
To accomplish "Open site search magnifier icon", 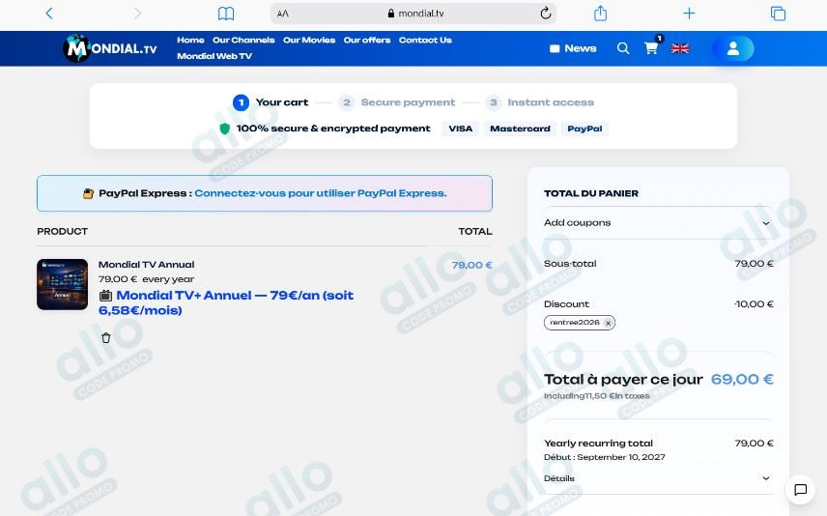I will pyautogui.click(x=623, y=48).
